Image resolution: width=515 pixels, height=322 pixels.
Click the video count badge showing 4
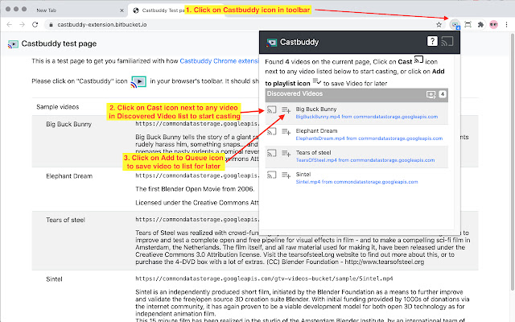443,95
